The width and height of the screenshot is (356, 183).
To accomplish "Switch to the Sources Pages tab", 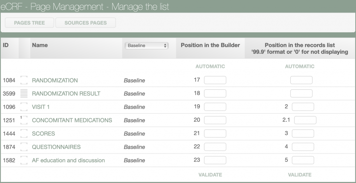I will 86,23.
